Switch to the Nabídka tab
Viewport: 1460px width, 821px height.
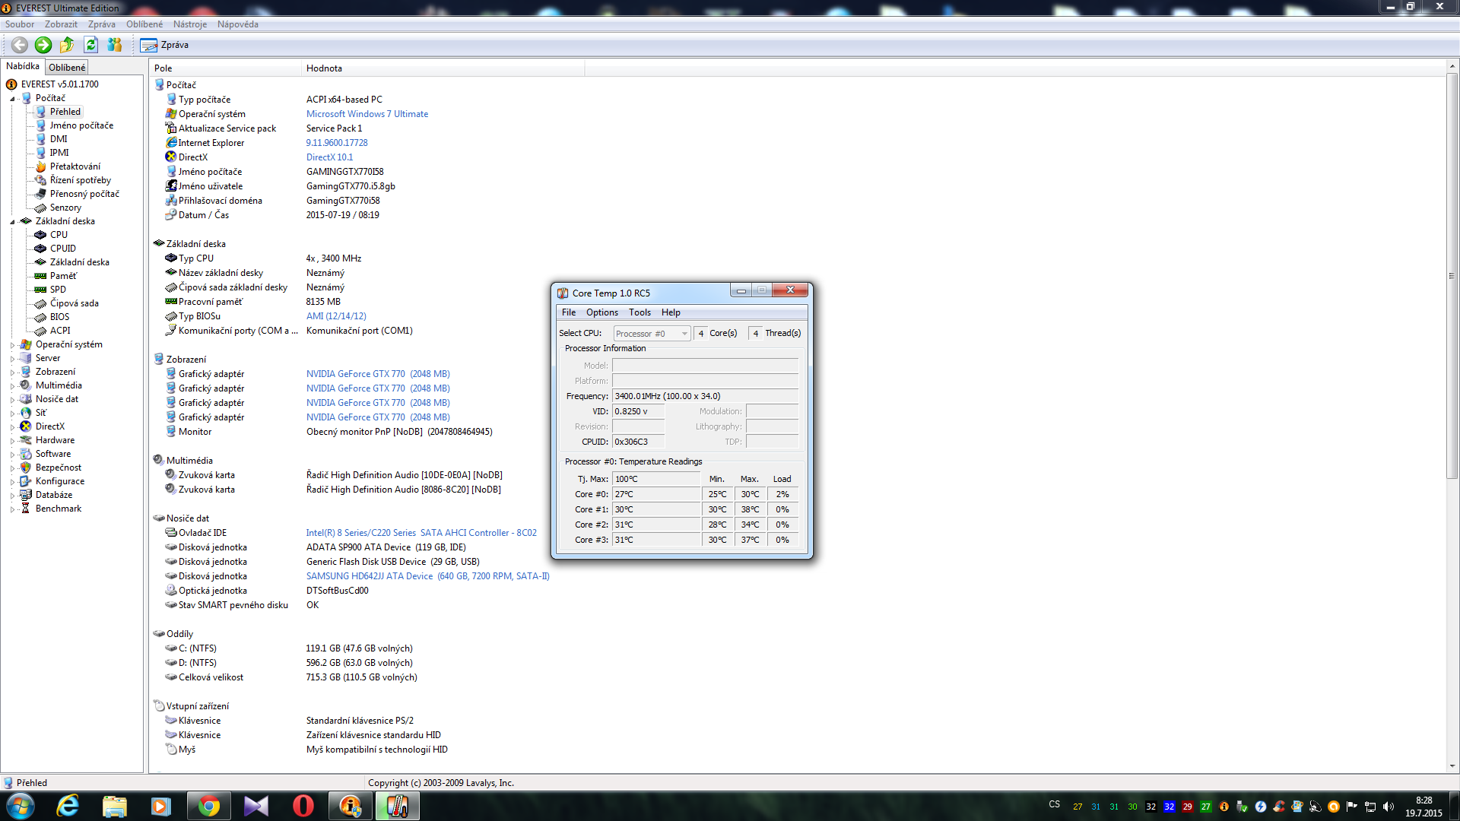click(x=23, y=66)
